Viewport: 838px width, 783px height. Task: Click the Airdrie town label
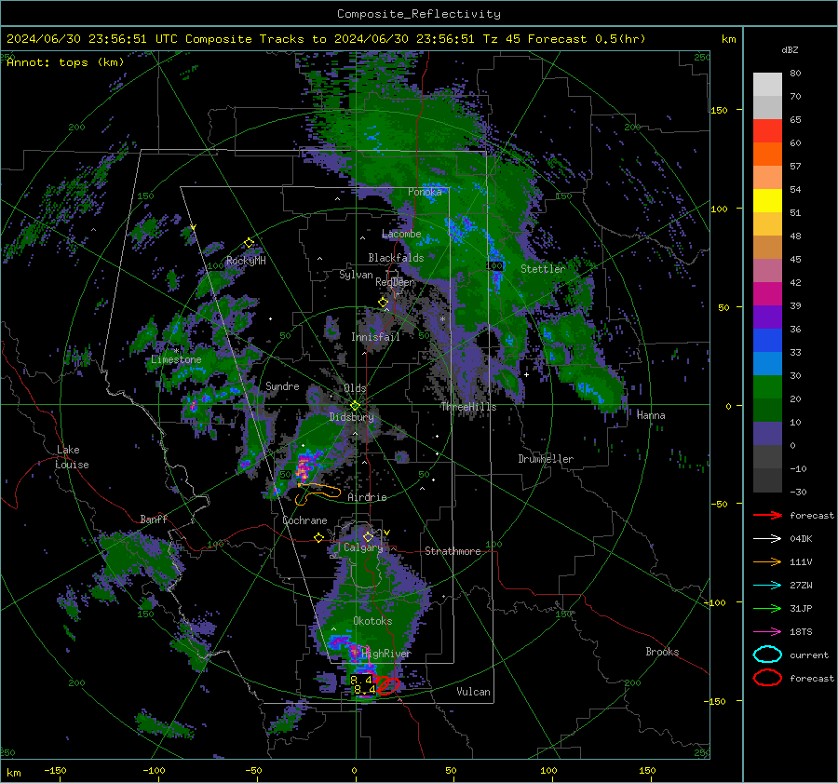click(x=367, y=497)
